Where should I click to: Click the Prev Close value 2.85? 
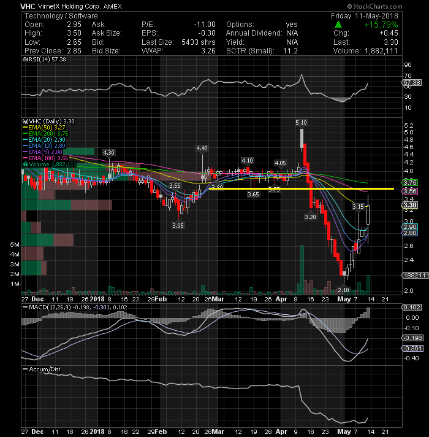click(x=74, y=51)
